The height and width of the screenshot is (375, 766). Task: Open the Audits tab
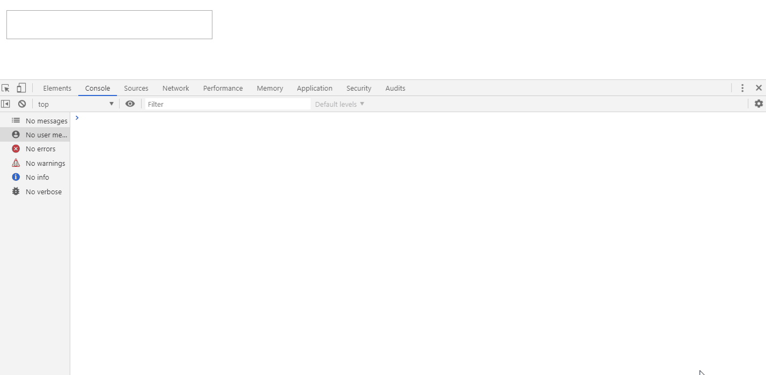click(395, 88)
